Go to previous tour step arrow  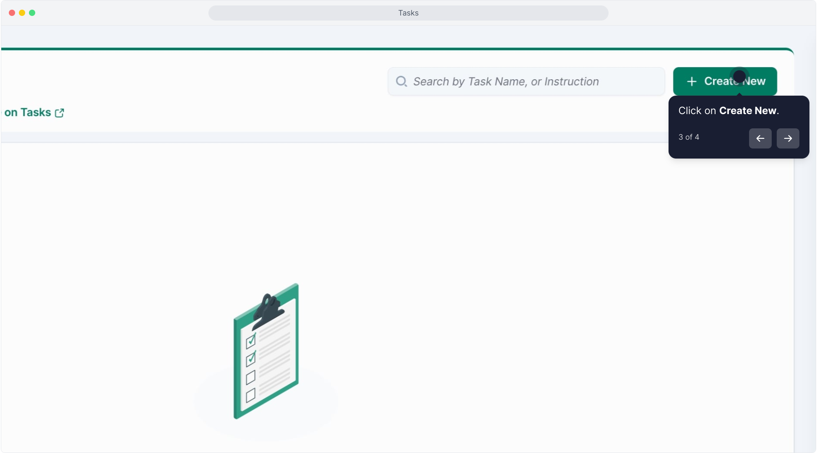point(760,138)
